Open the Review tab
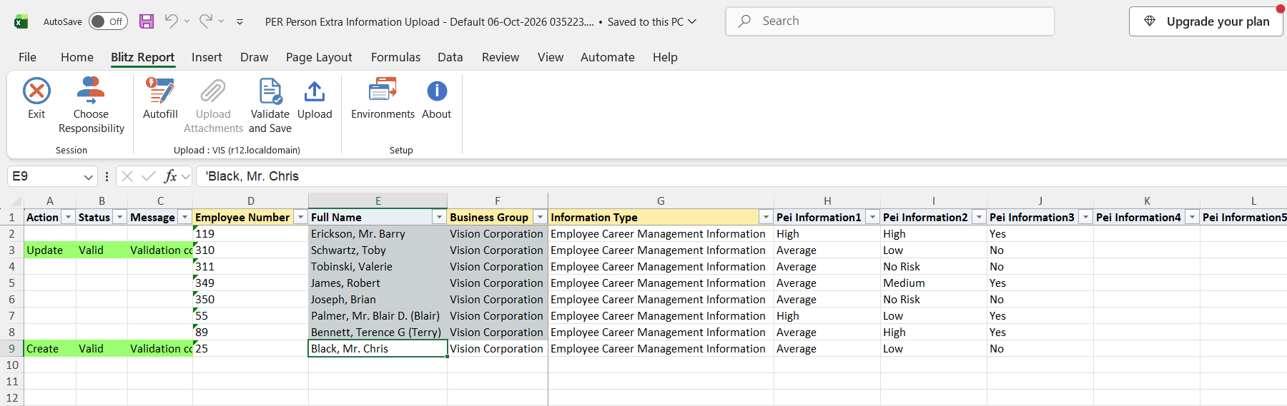 tap(500, 57)
